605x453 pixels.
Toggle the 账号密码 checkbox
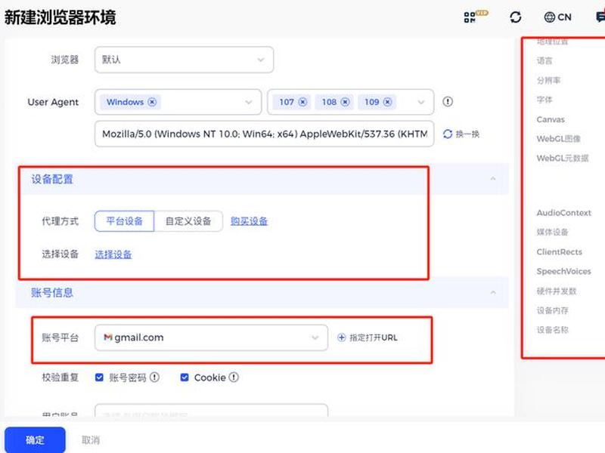pos(99,377)
